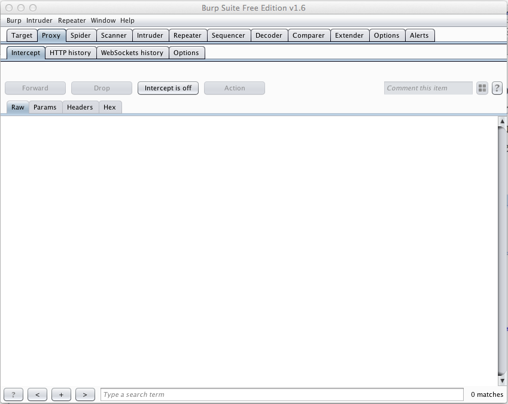The width and height of the screenshot is (508, 404).
Task: Focus the Type a search term field
Action: (x=282, y=394)
